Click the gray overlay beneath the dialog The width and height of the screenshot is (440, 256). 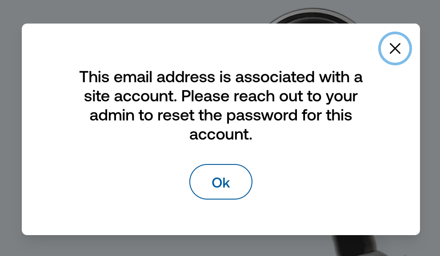coord(133,246)
